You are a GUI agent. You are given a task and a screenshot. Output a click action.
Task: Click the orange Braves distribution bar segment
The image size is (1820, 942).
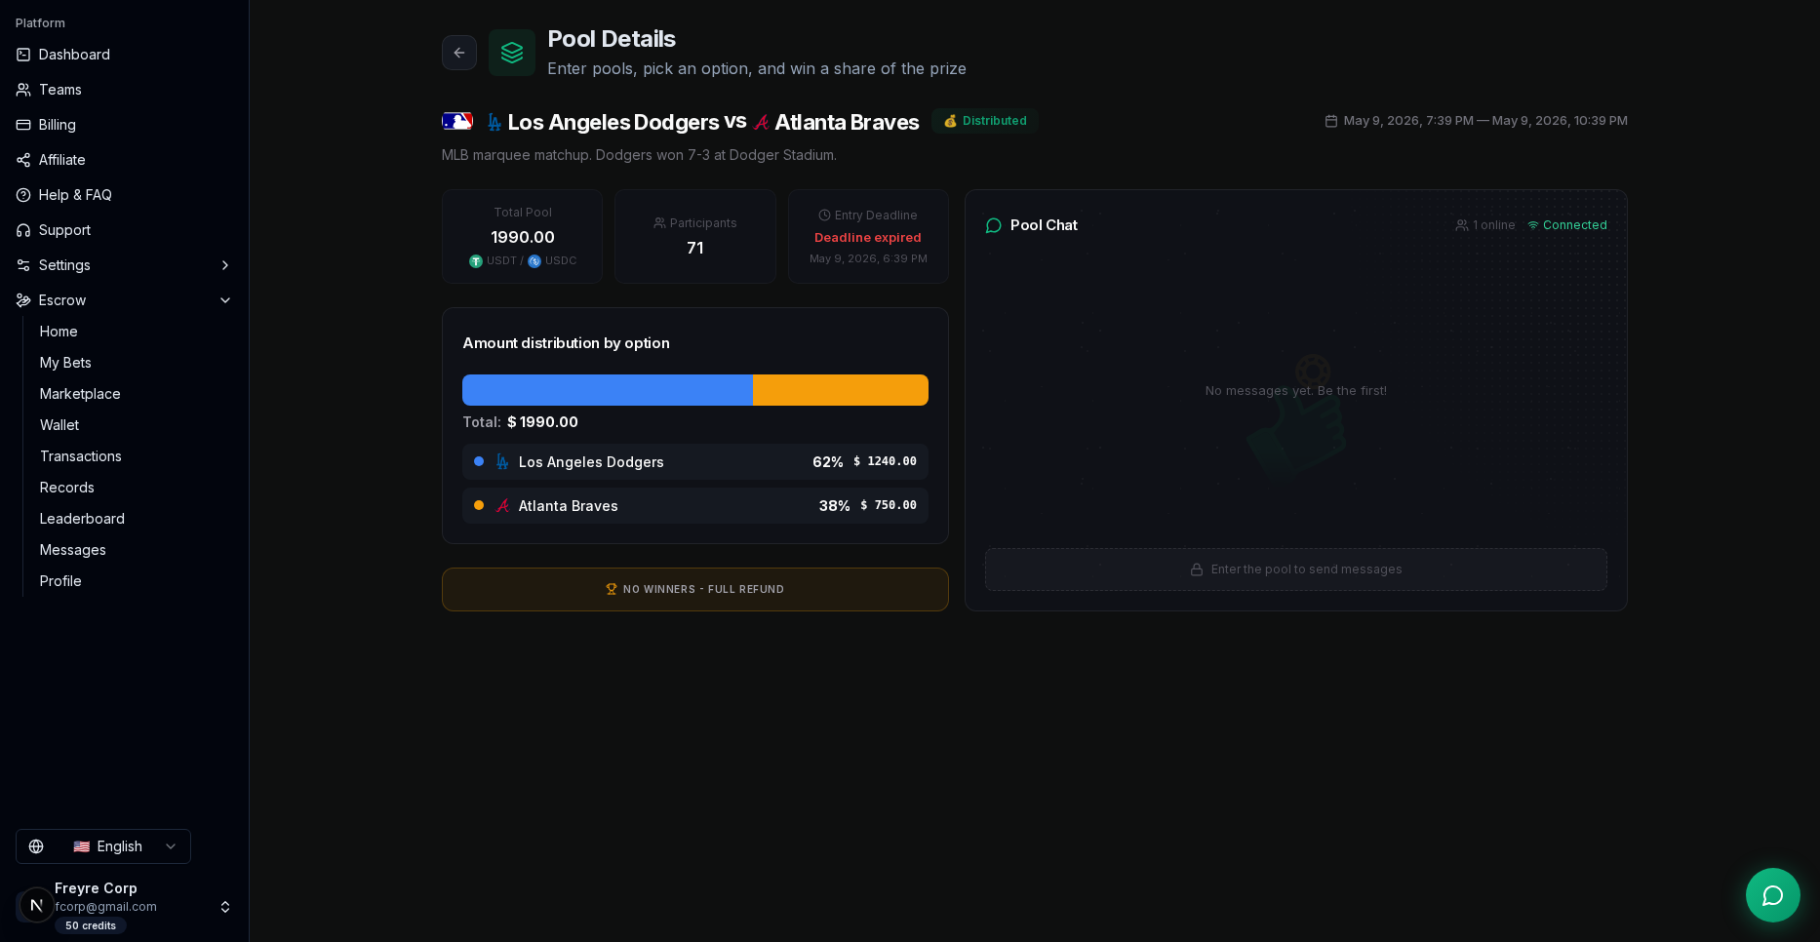tap(841, 390)
